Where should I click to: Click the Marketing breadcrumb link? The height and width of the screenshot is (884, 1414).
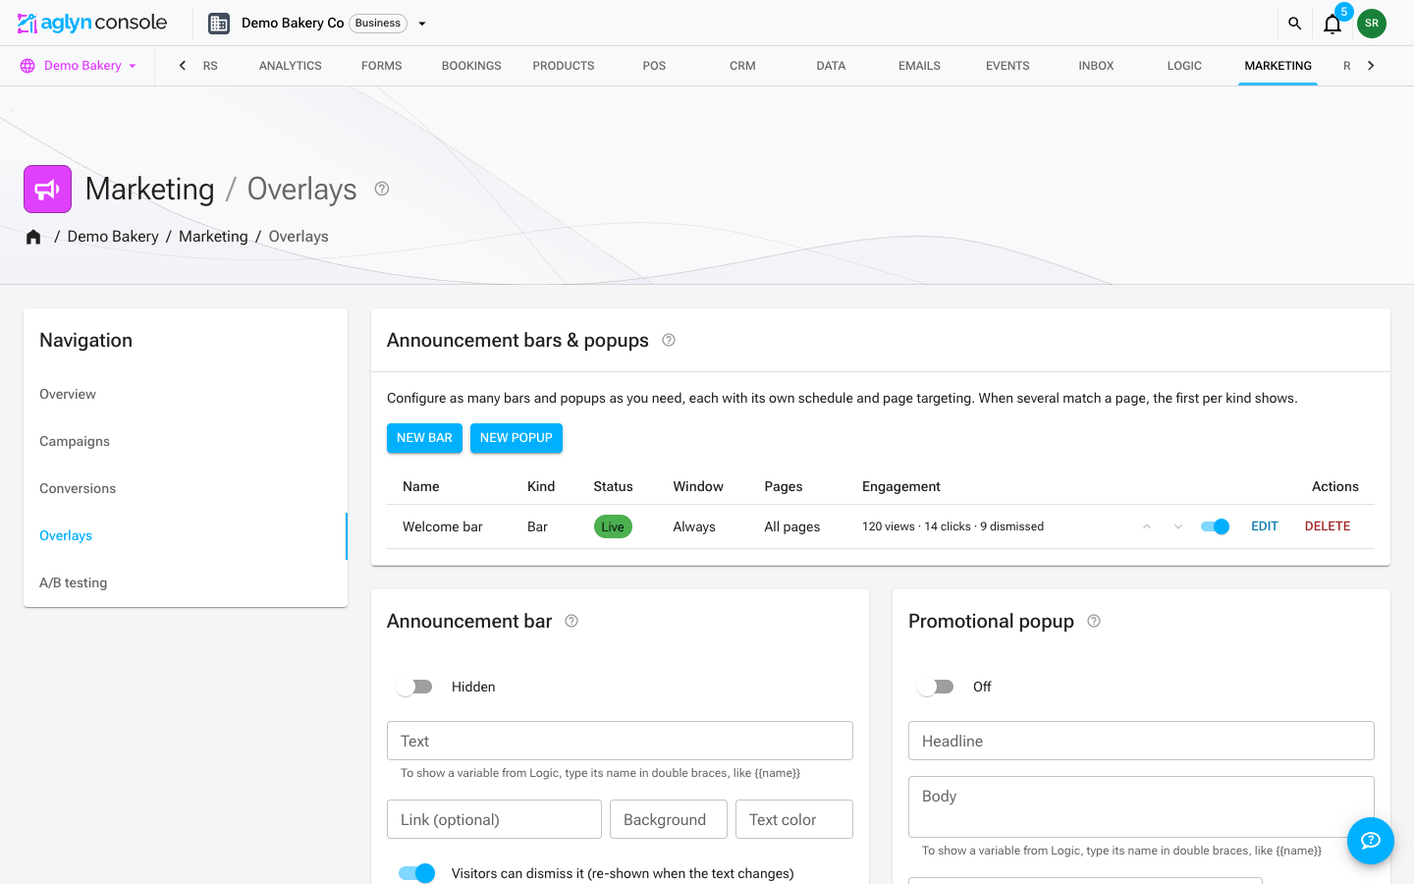[x=213, y=237]
